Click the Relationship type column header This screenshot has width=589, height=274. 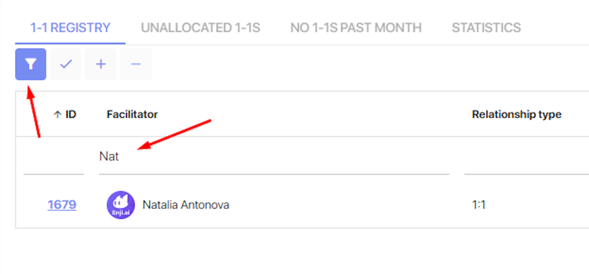517,114
